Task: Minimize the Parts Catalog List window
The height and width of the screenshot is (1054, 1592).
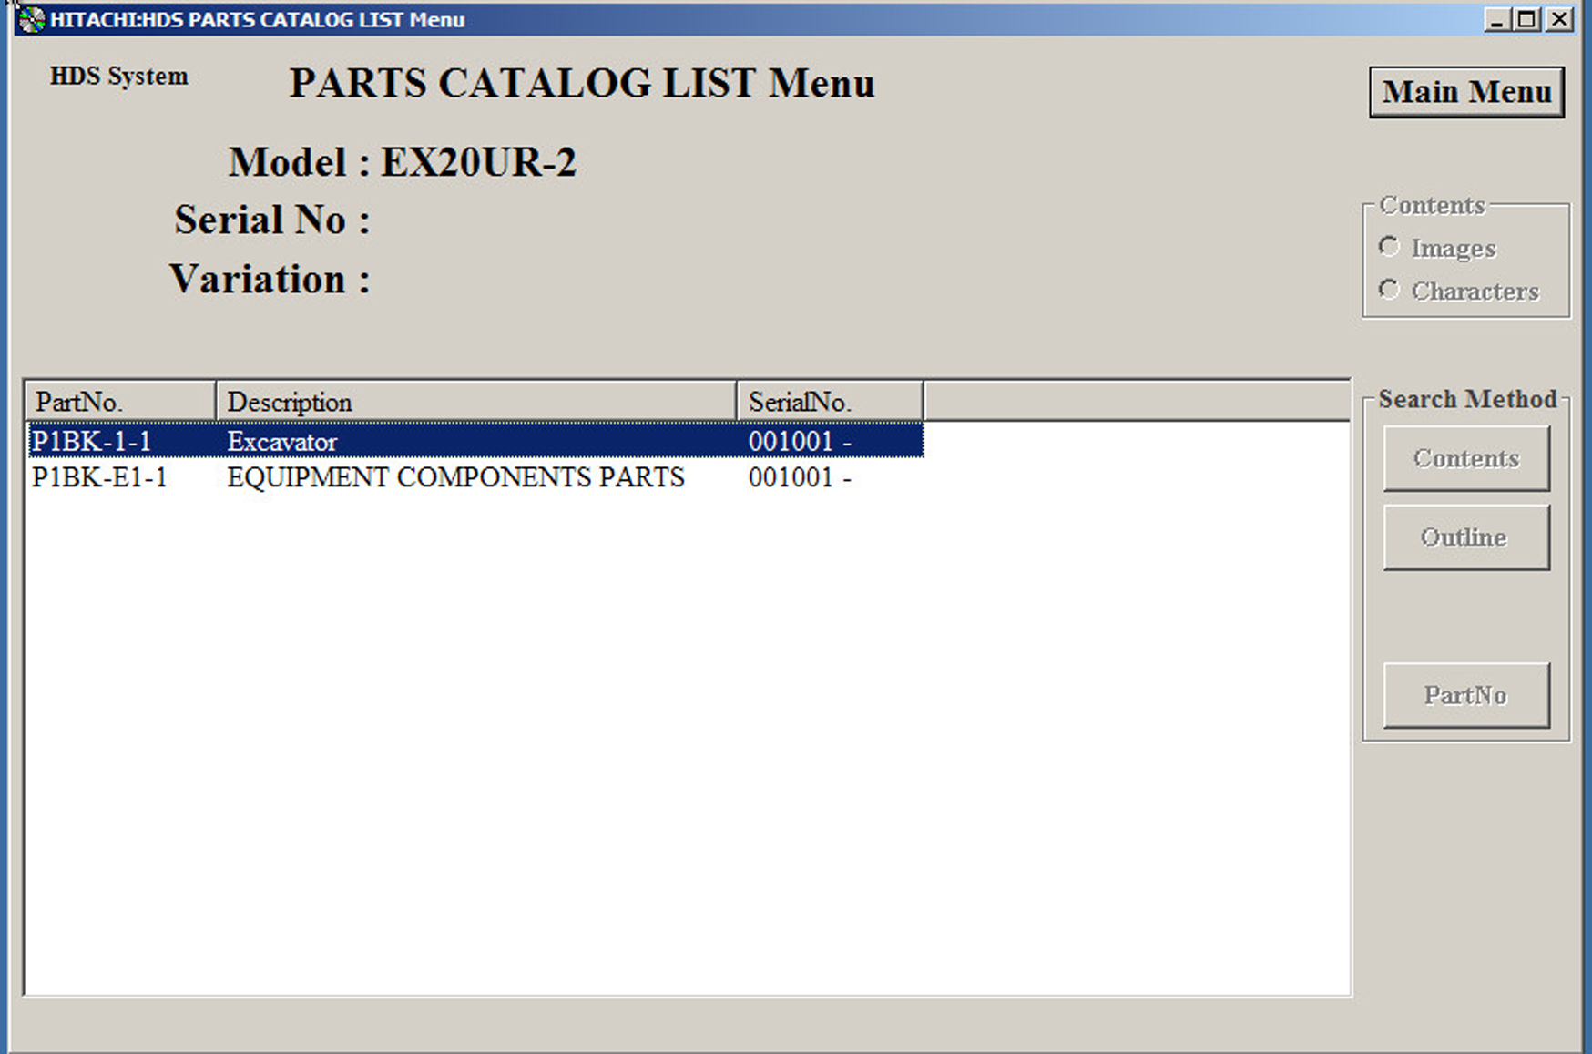Action: (1496, 19)
